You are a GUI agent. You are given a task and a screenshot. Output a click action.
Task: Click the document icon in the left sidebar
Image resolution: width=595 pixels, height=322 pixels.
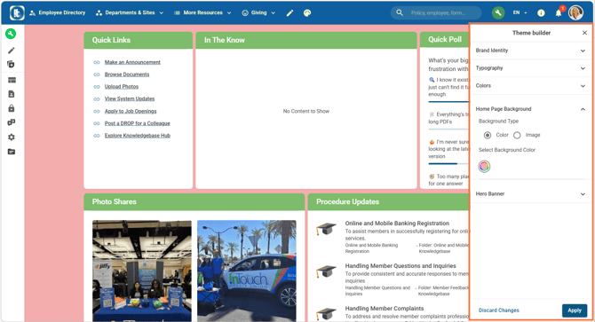12,94
